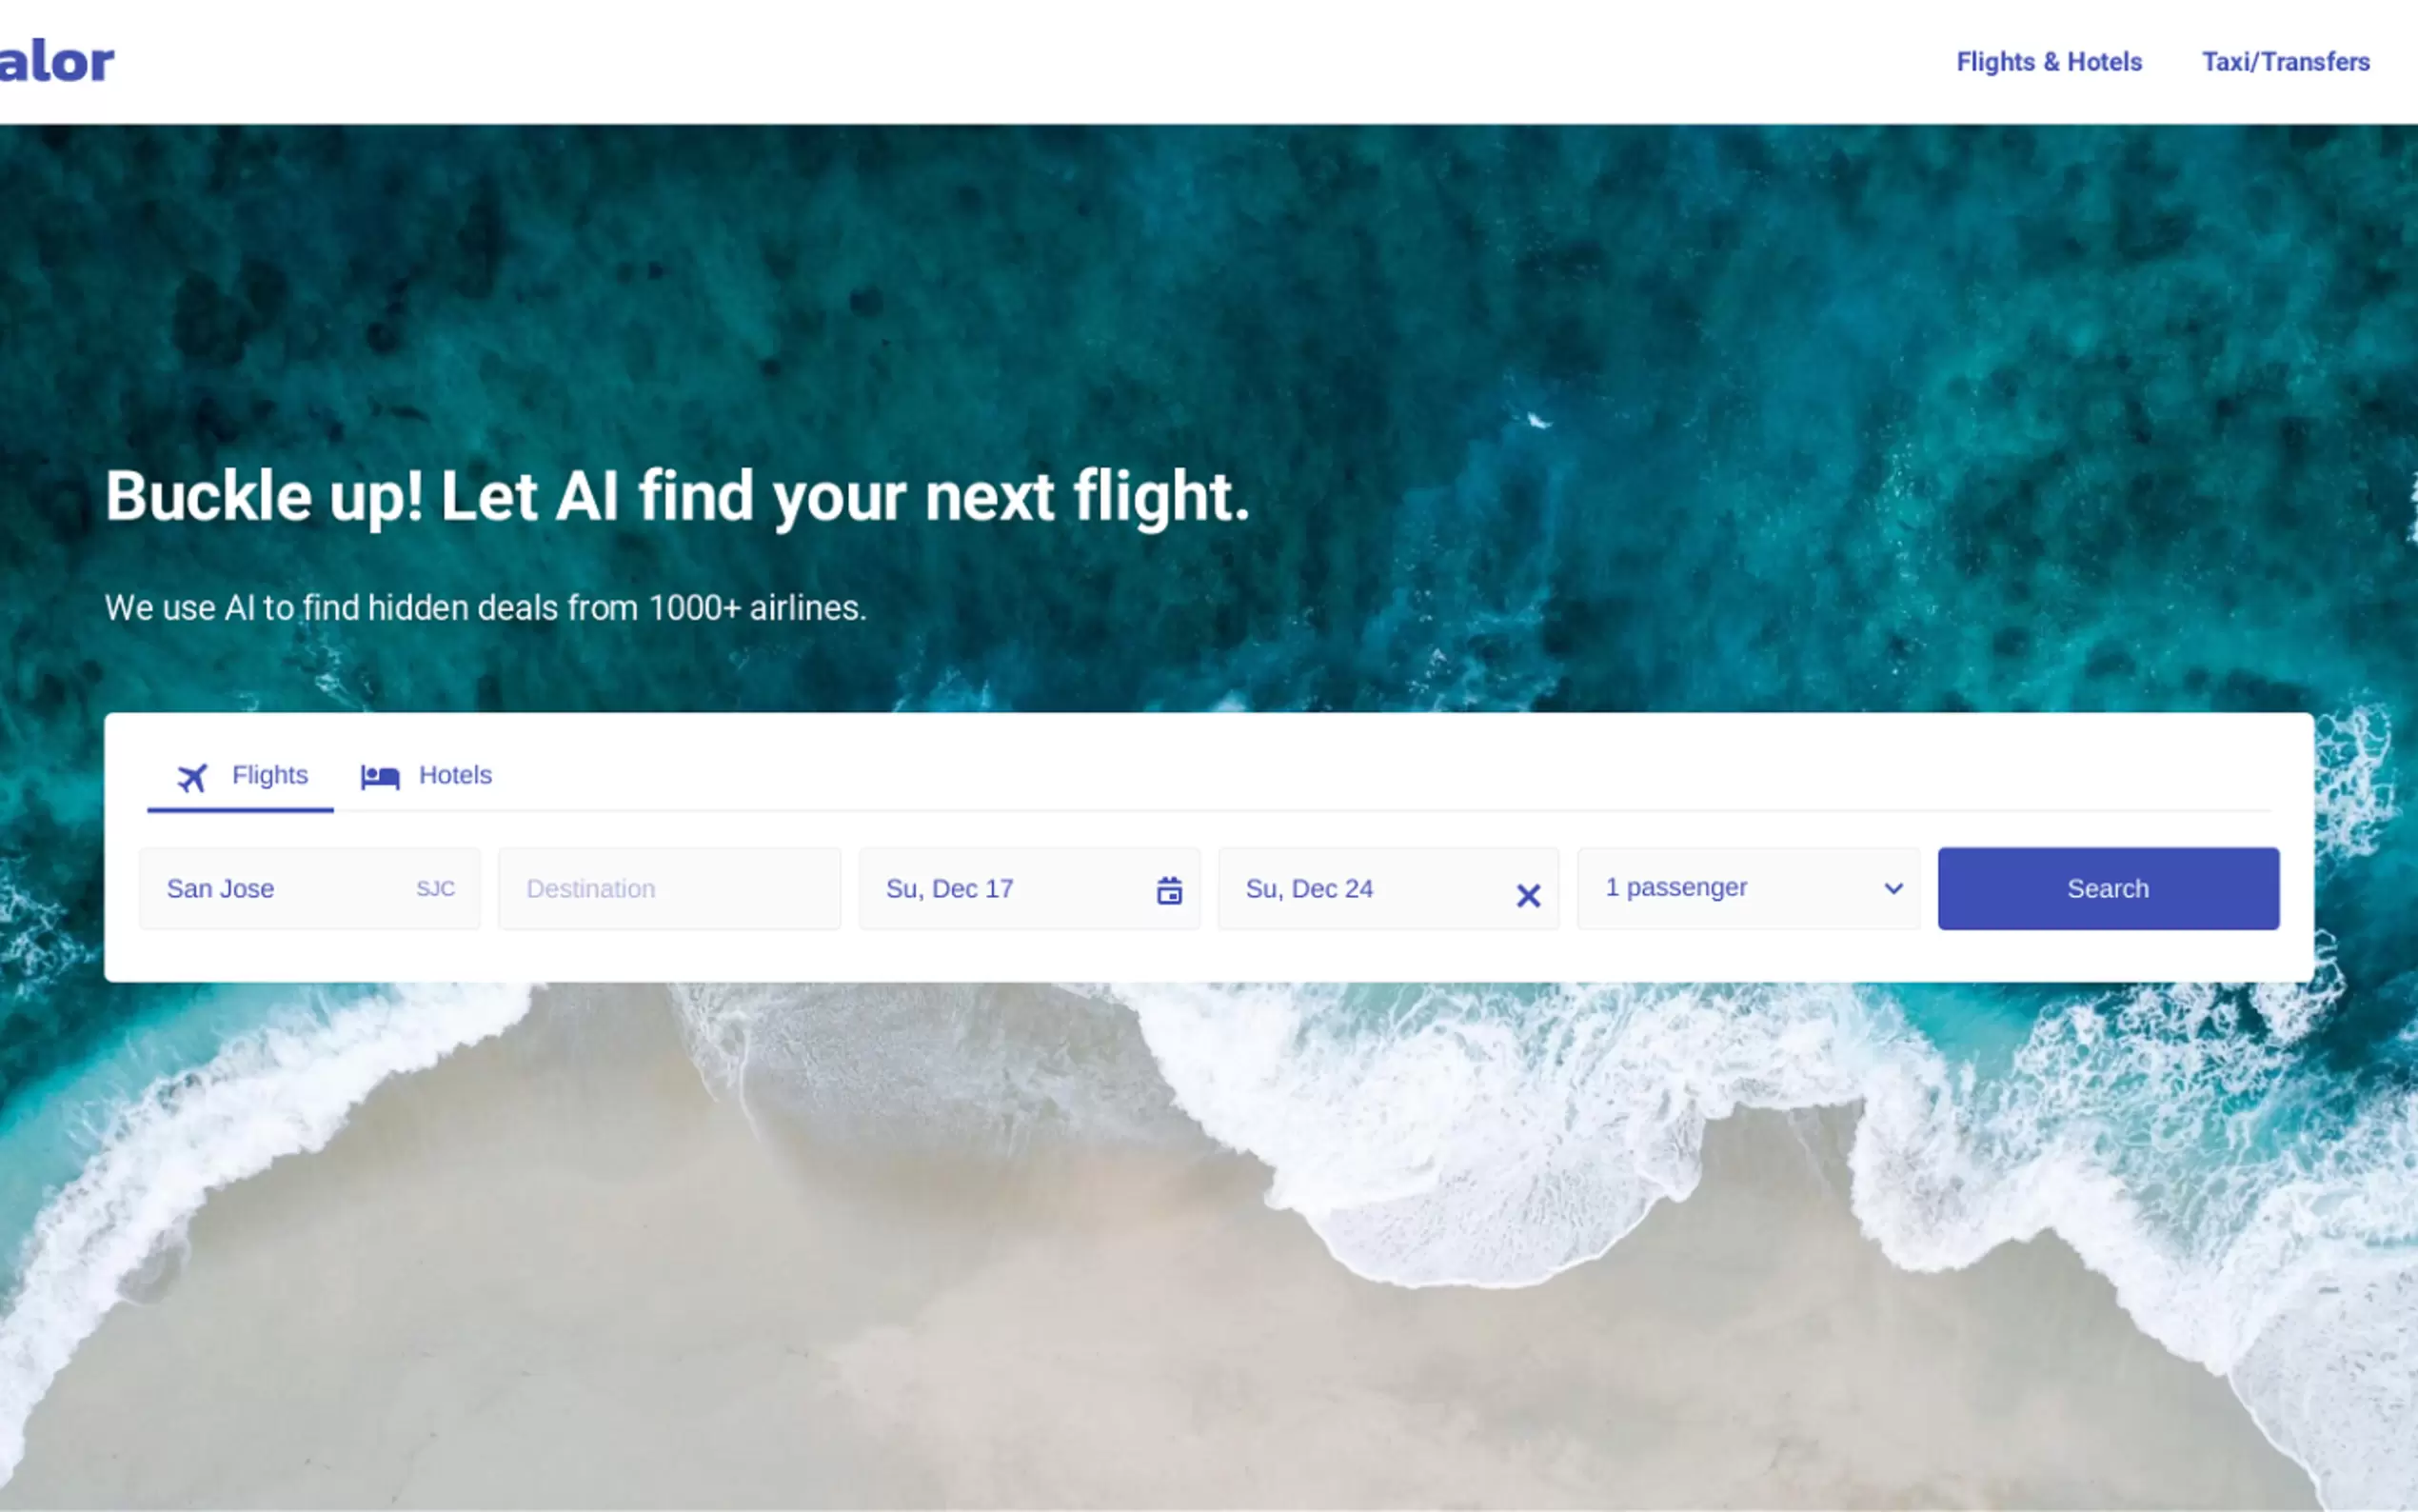Open the 1 passenger dropdown
Viewport: 2418px width, 1512px height.
pyautogui.click(x=1748, y=888)
